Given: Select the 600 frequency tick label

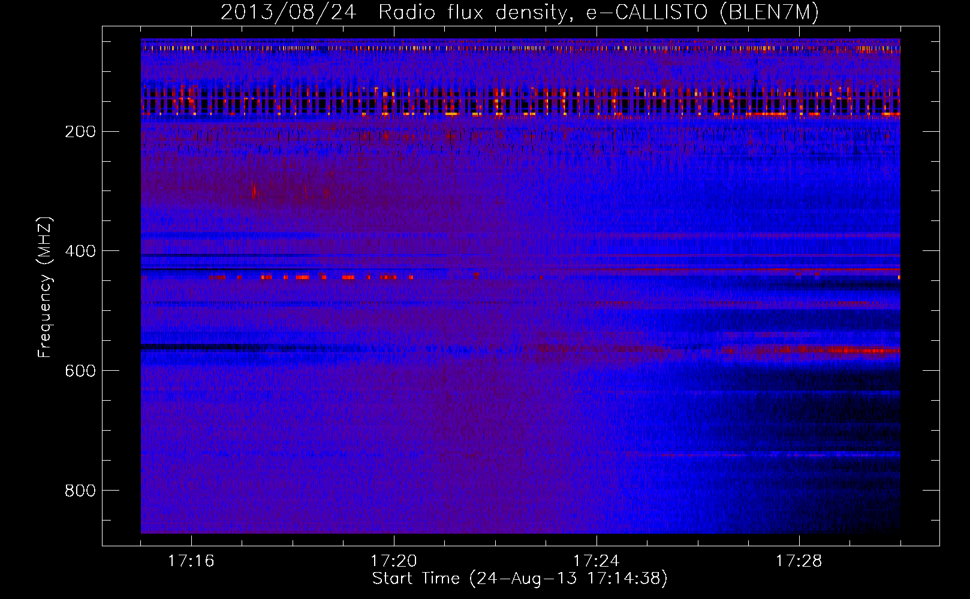Looking at the screenshot, I should tap(80, 371).
